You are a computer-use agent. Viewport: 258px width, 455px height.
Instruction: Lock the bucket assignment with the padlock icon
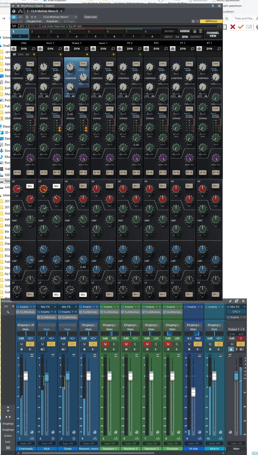pos(195,31)
